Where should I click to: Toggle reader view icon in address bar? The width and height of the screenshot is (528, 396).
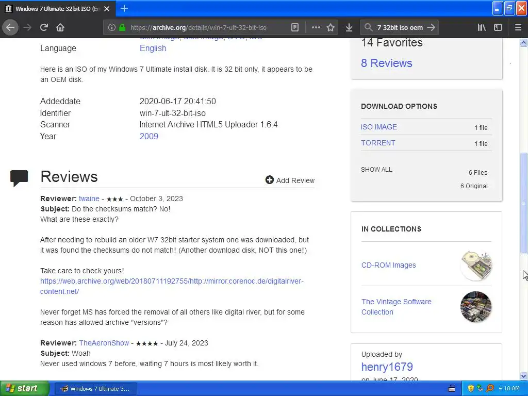[x=294, y=28]
